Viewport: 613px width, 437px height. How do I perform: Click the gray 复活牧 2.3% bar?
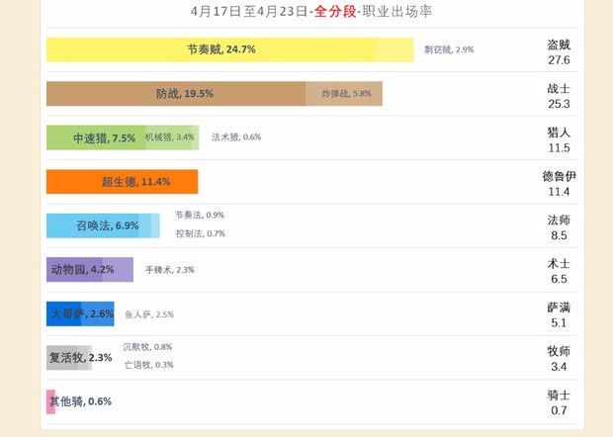point(69,358)
